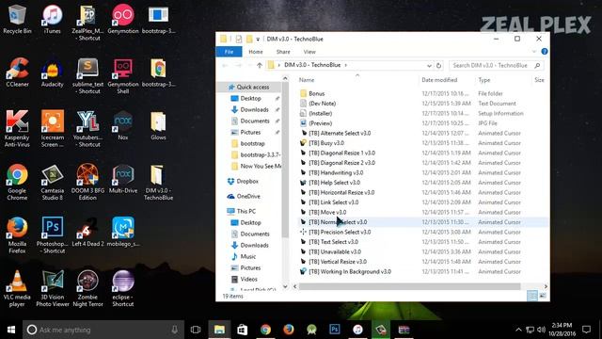Open Downloads under Quick access

tap(254, 109)
